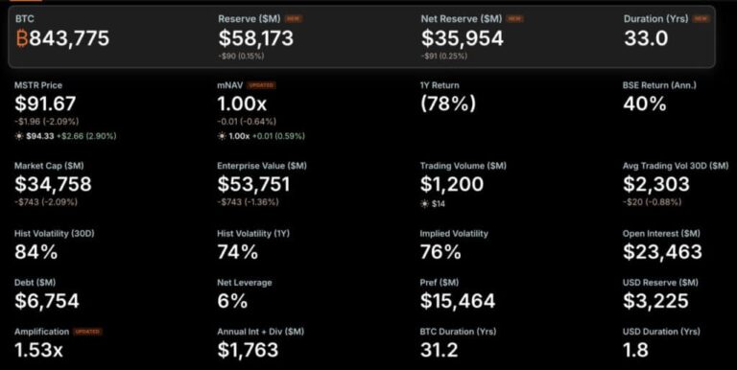Click the Hist Volatility (30D) label

click(x=55, y=233)
